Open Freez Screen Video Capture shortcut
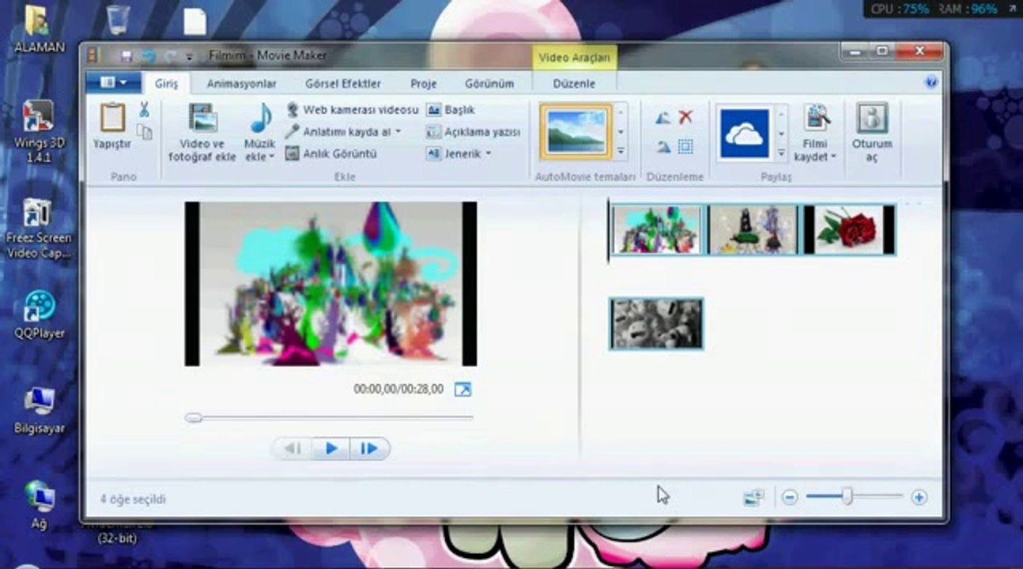This screenshot has height=569, width=1023. coord(39,229)
